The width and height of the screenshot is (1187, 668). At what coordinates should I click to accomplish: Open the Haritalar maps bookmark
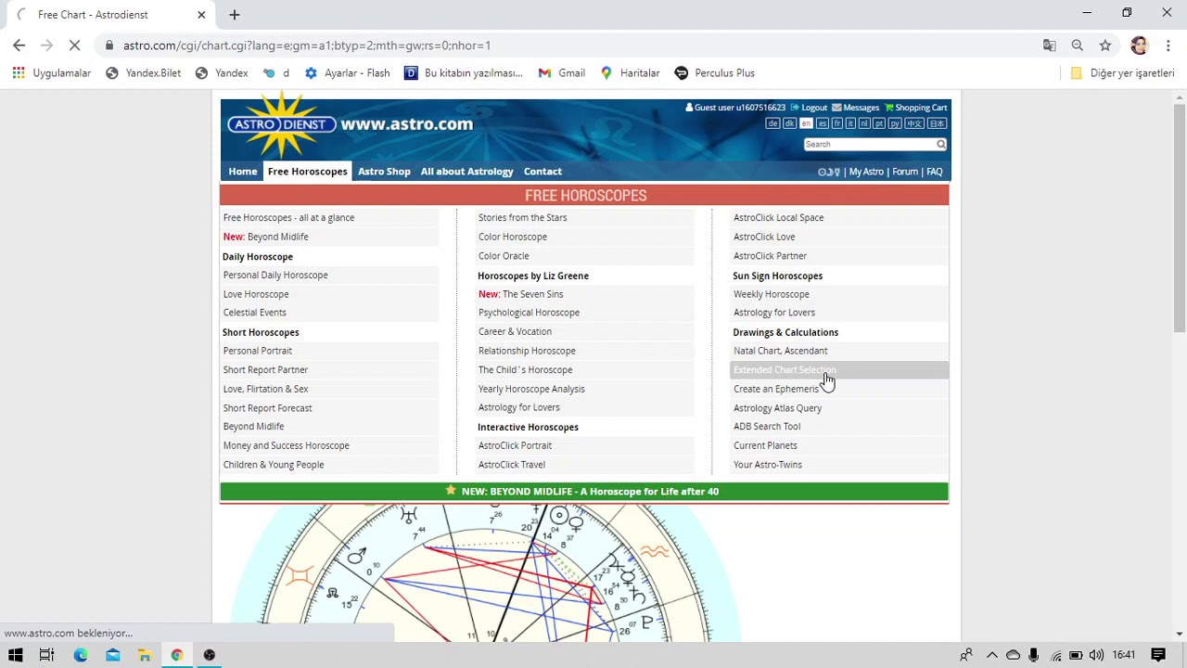pyautogui.click(x=630, y=73)
